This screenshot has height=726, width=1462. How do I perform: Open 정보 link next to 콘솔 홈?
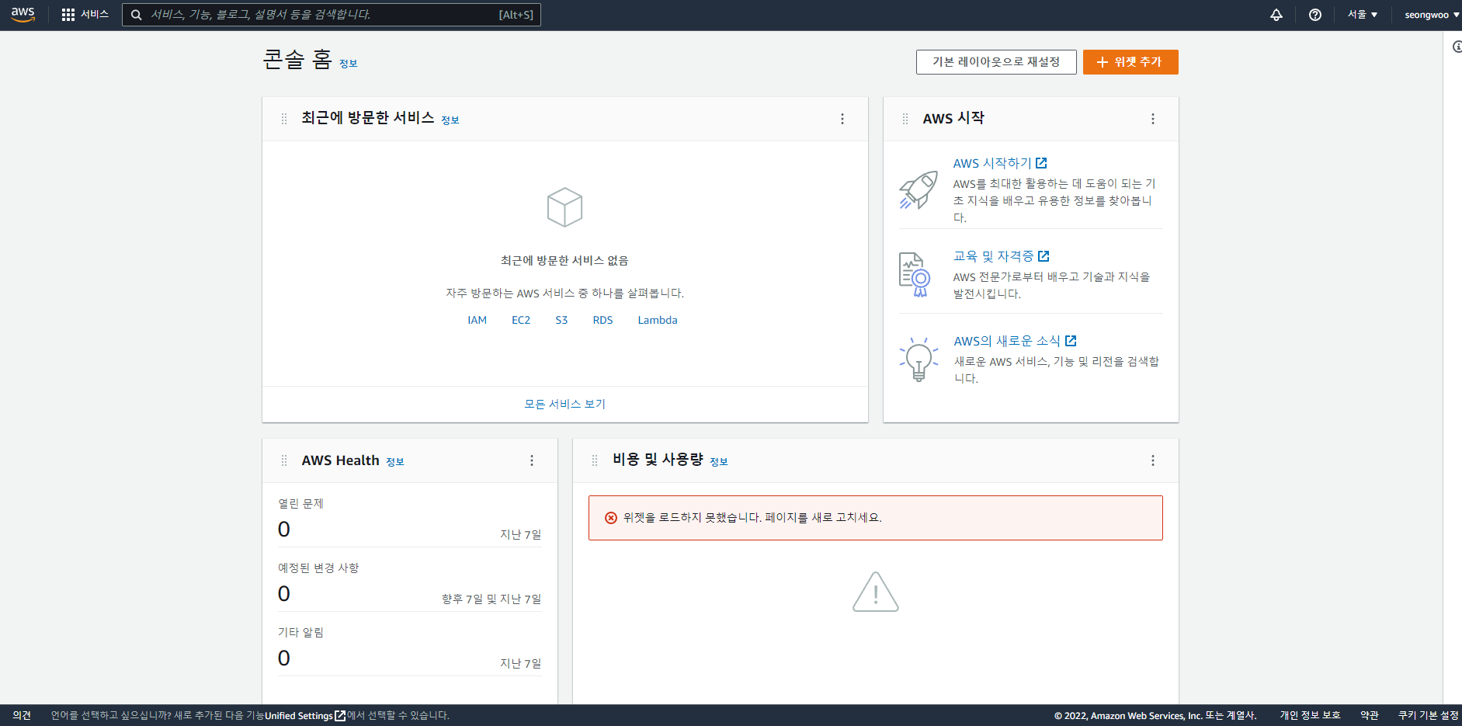(348, 64)
